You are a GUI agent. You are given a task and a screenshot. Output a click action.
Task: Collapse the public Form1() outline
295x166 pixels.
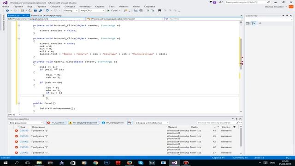point(18,103)
